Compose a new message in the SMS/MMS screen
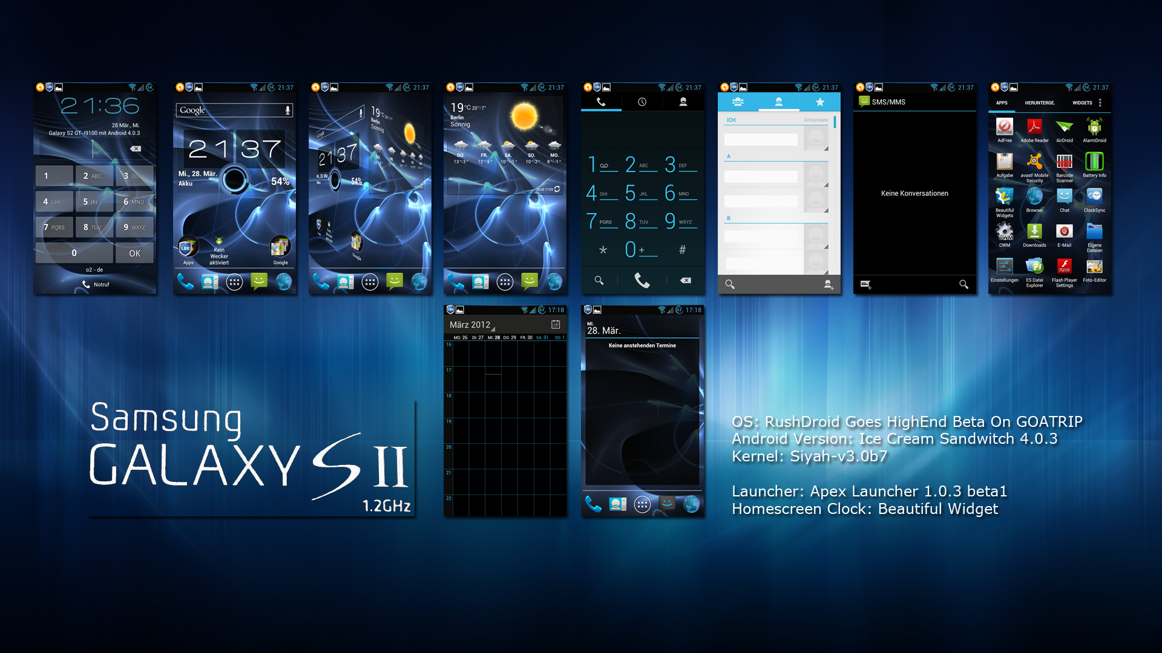The height and width of the screenshot is (653, 1162). tap(866, 284)
